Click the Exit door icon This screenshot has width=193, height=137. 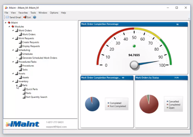coord(25,17)
